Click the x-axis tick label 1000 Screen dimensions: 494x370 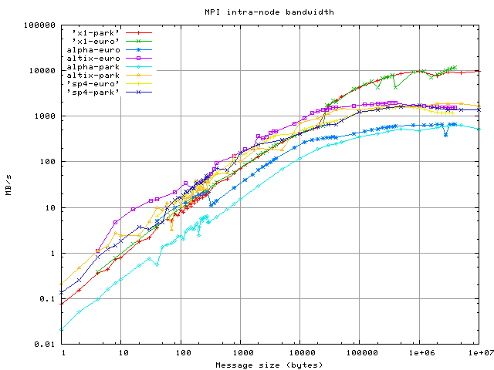coord(243,353)
